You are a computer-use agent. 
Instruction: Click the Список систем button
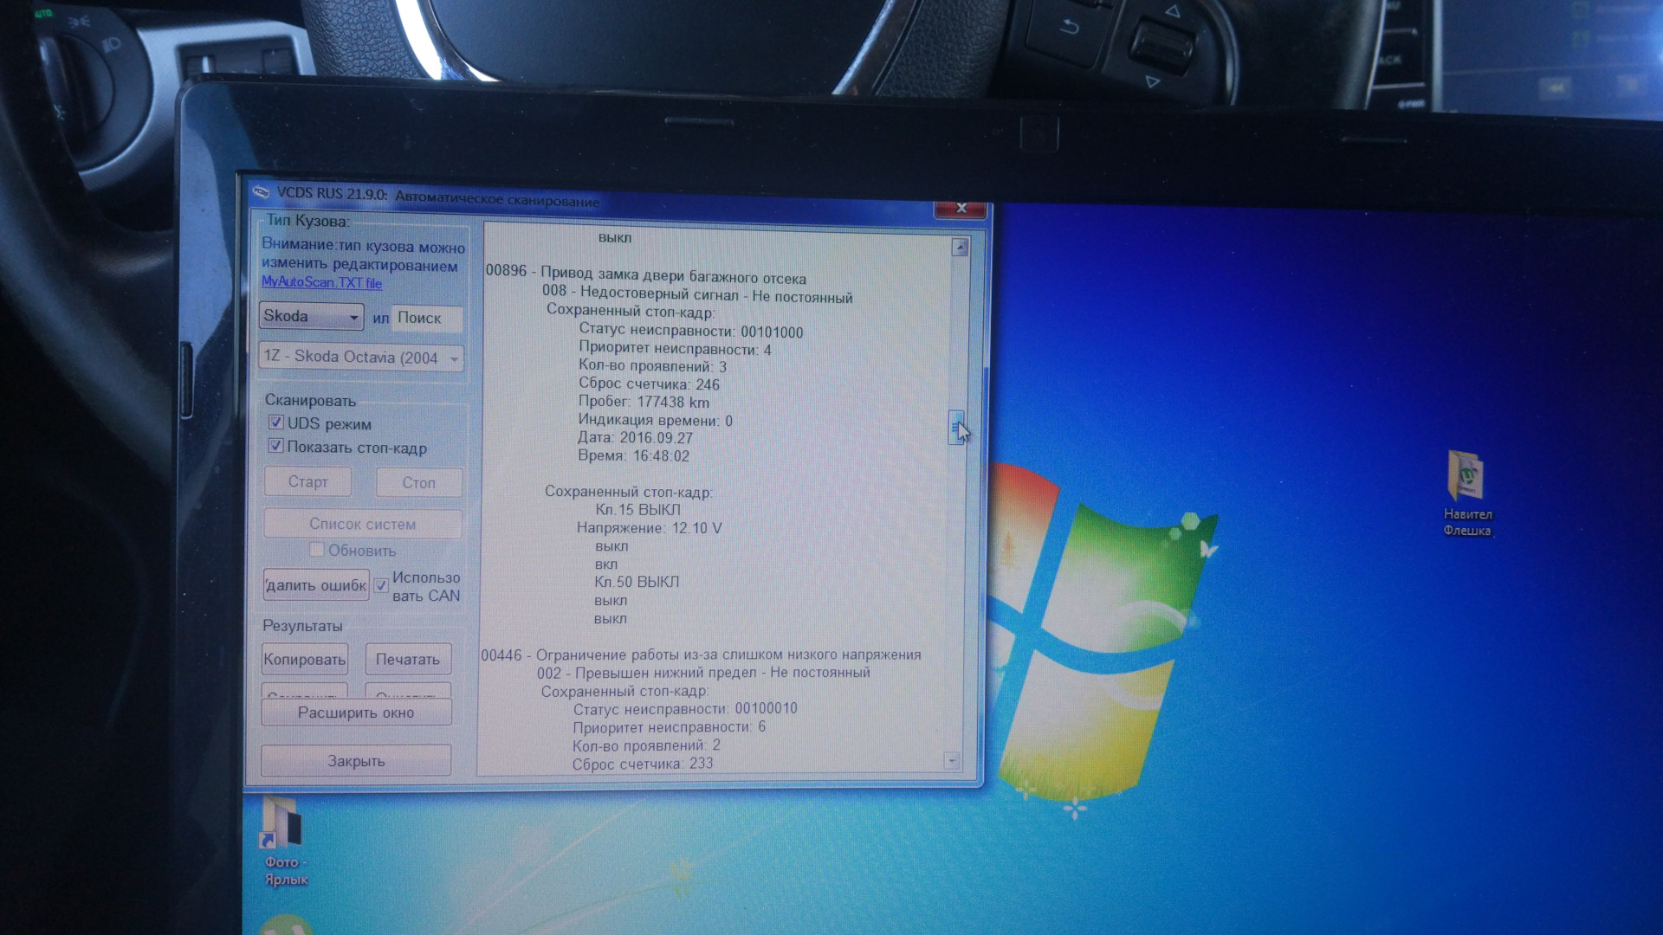tap(362, 524)
